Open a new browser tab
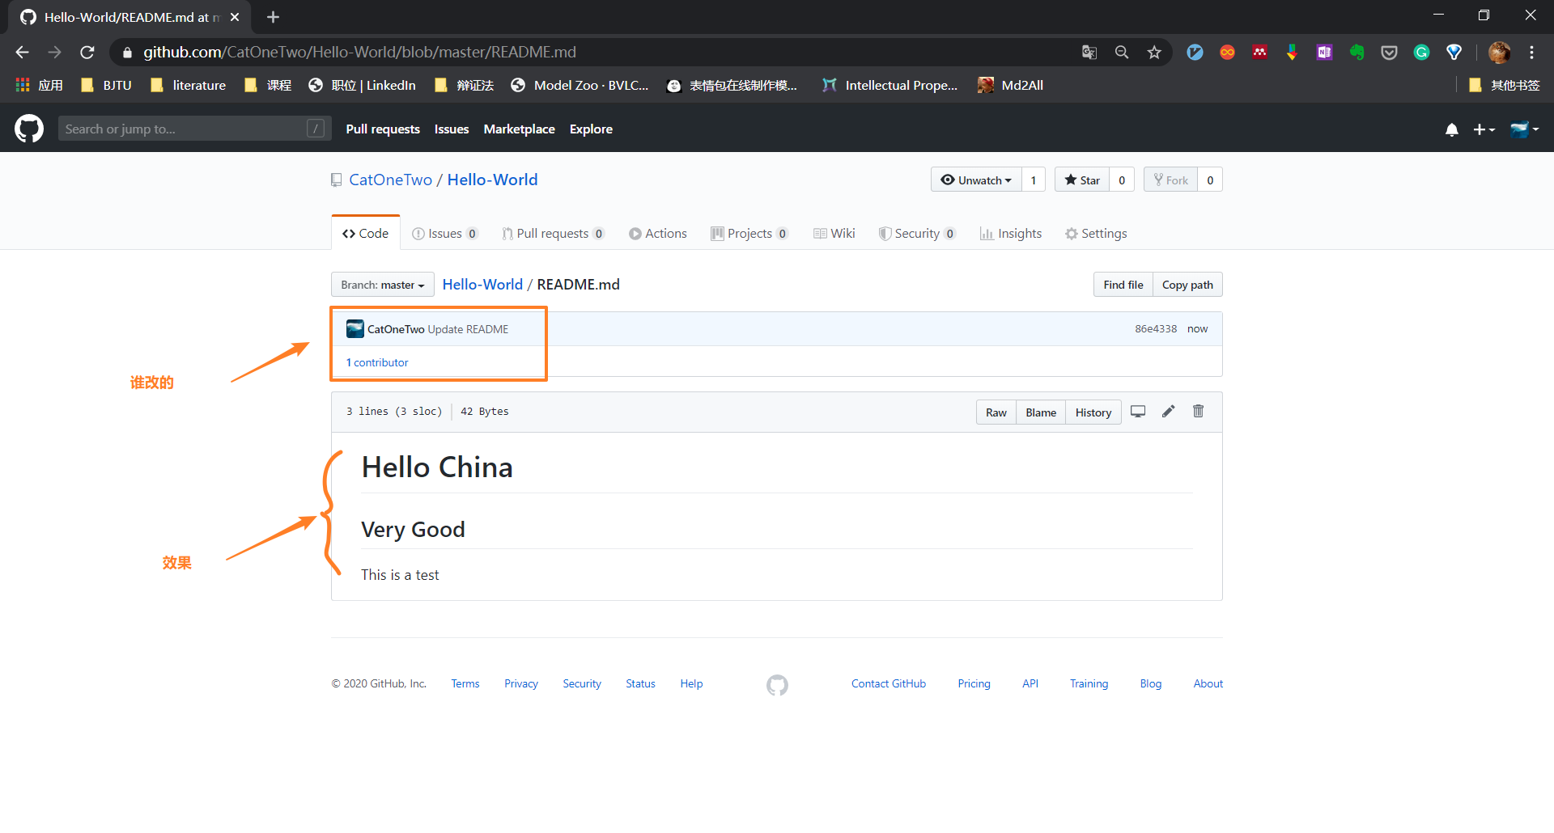 [273, 17]
